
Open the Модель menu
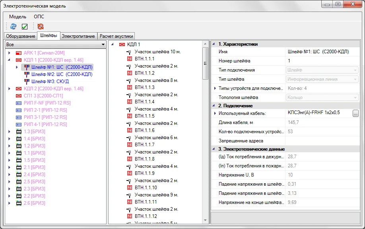17,17
